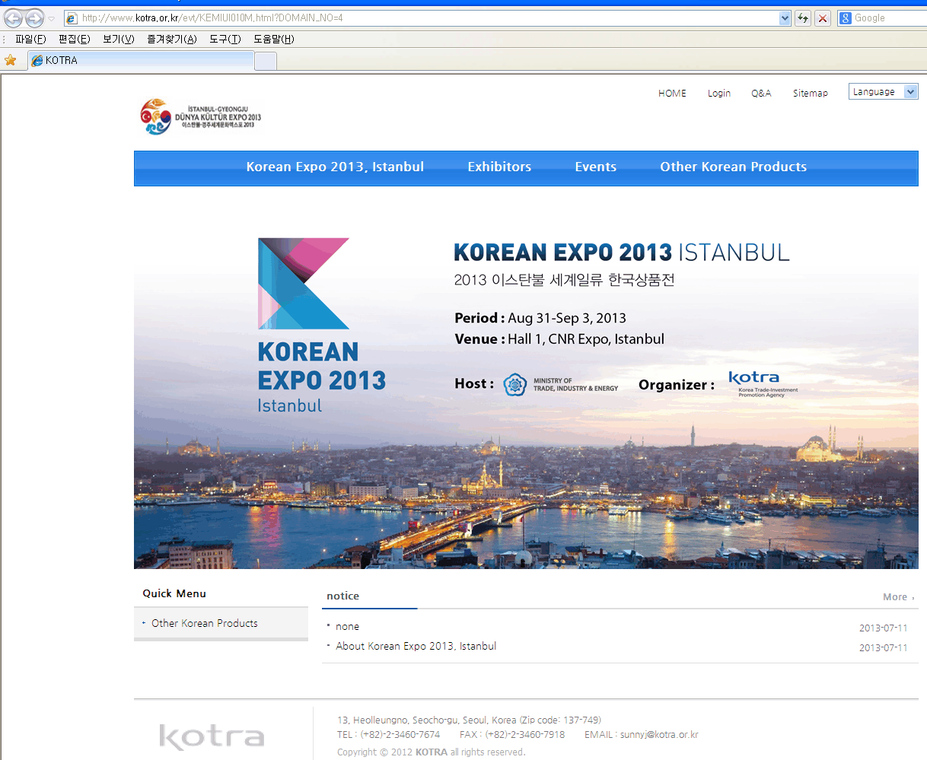
Task: Open the recent pages dropdown arrow
Action: click(52, 18)
